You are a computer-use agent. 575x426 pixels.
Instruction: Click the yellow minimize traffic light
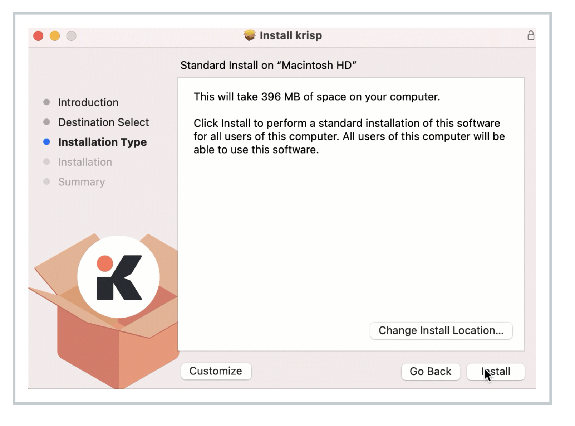[54, 36]
